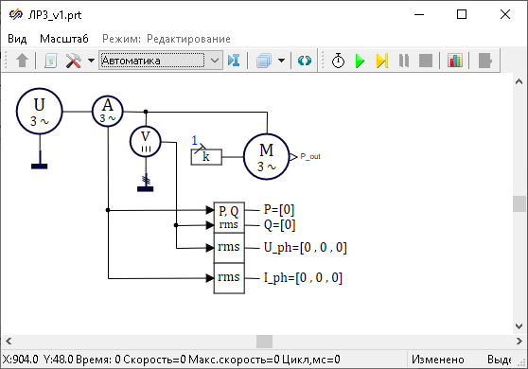Click the horizontal scrollbar thumb
Viewport: 528px width, 369px height.
click(264, 342)
